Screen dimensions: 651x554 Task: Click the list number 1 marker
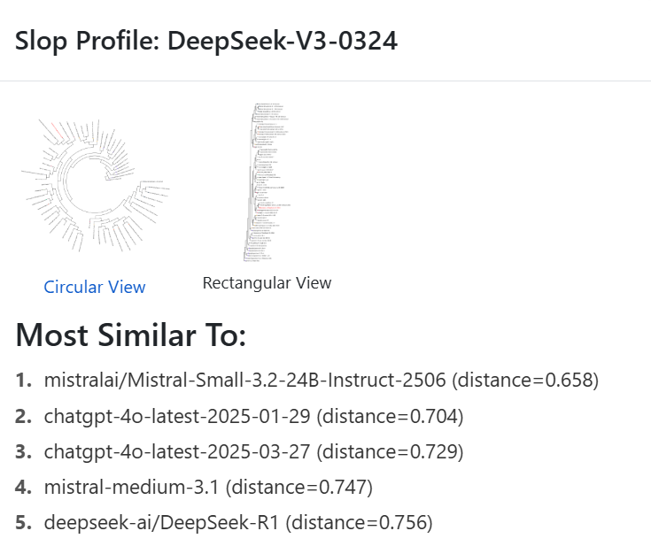[x=24, y=381]
